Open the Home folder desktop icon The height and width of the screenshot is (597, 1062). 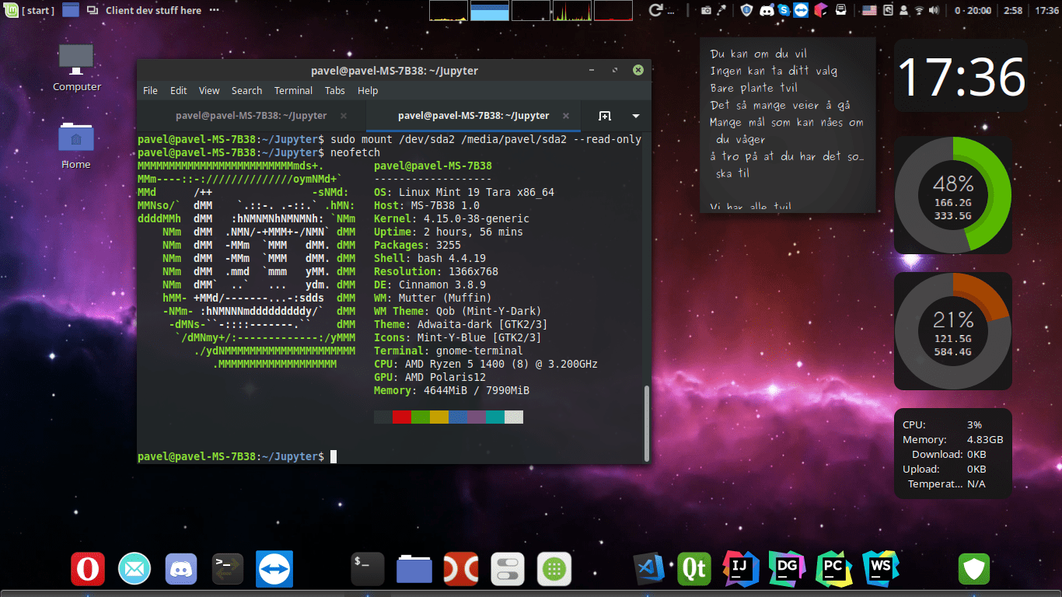[76, 145]
